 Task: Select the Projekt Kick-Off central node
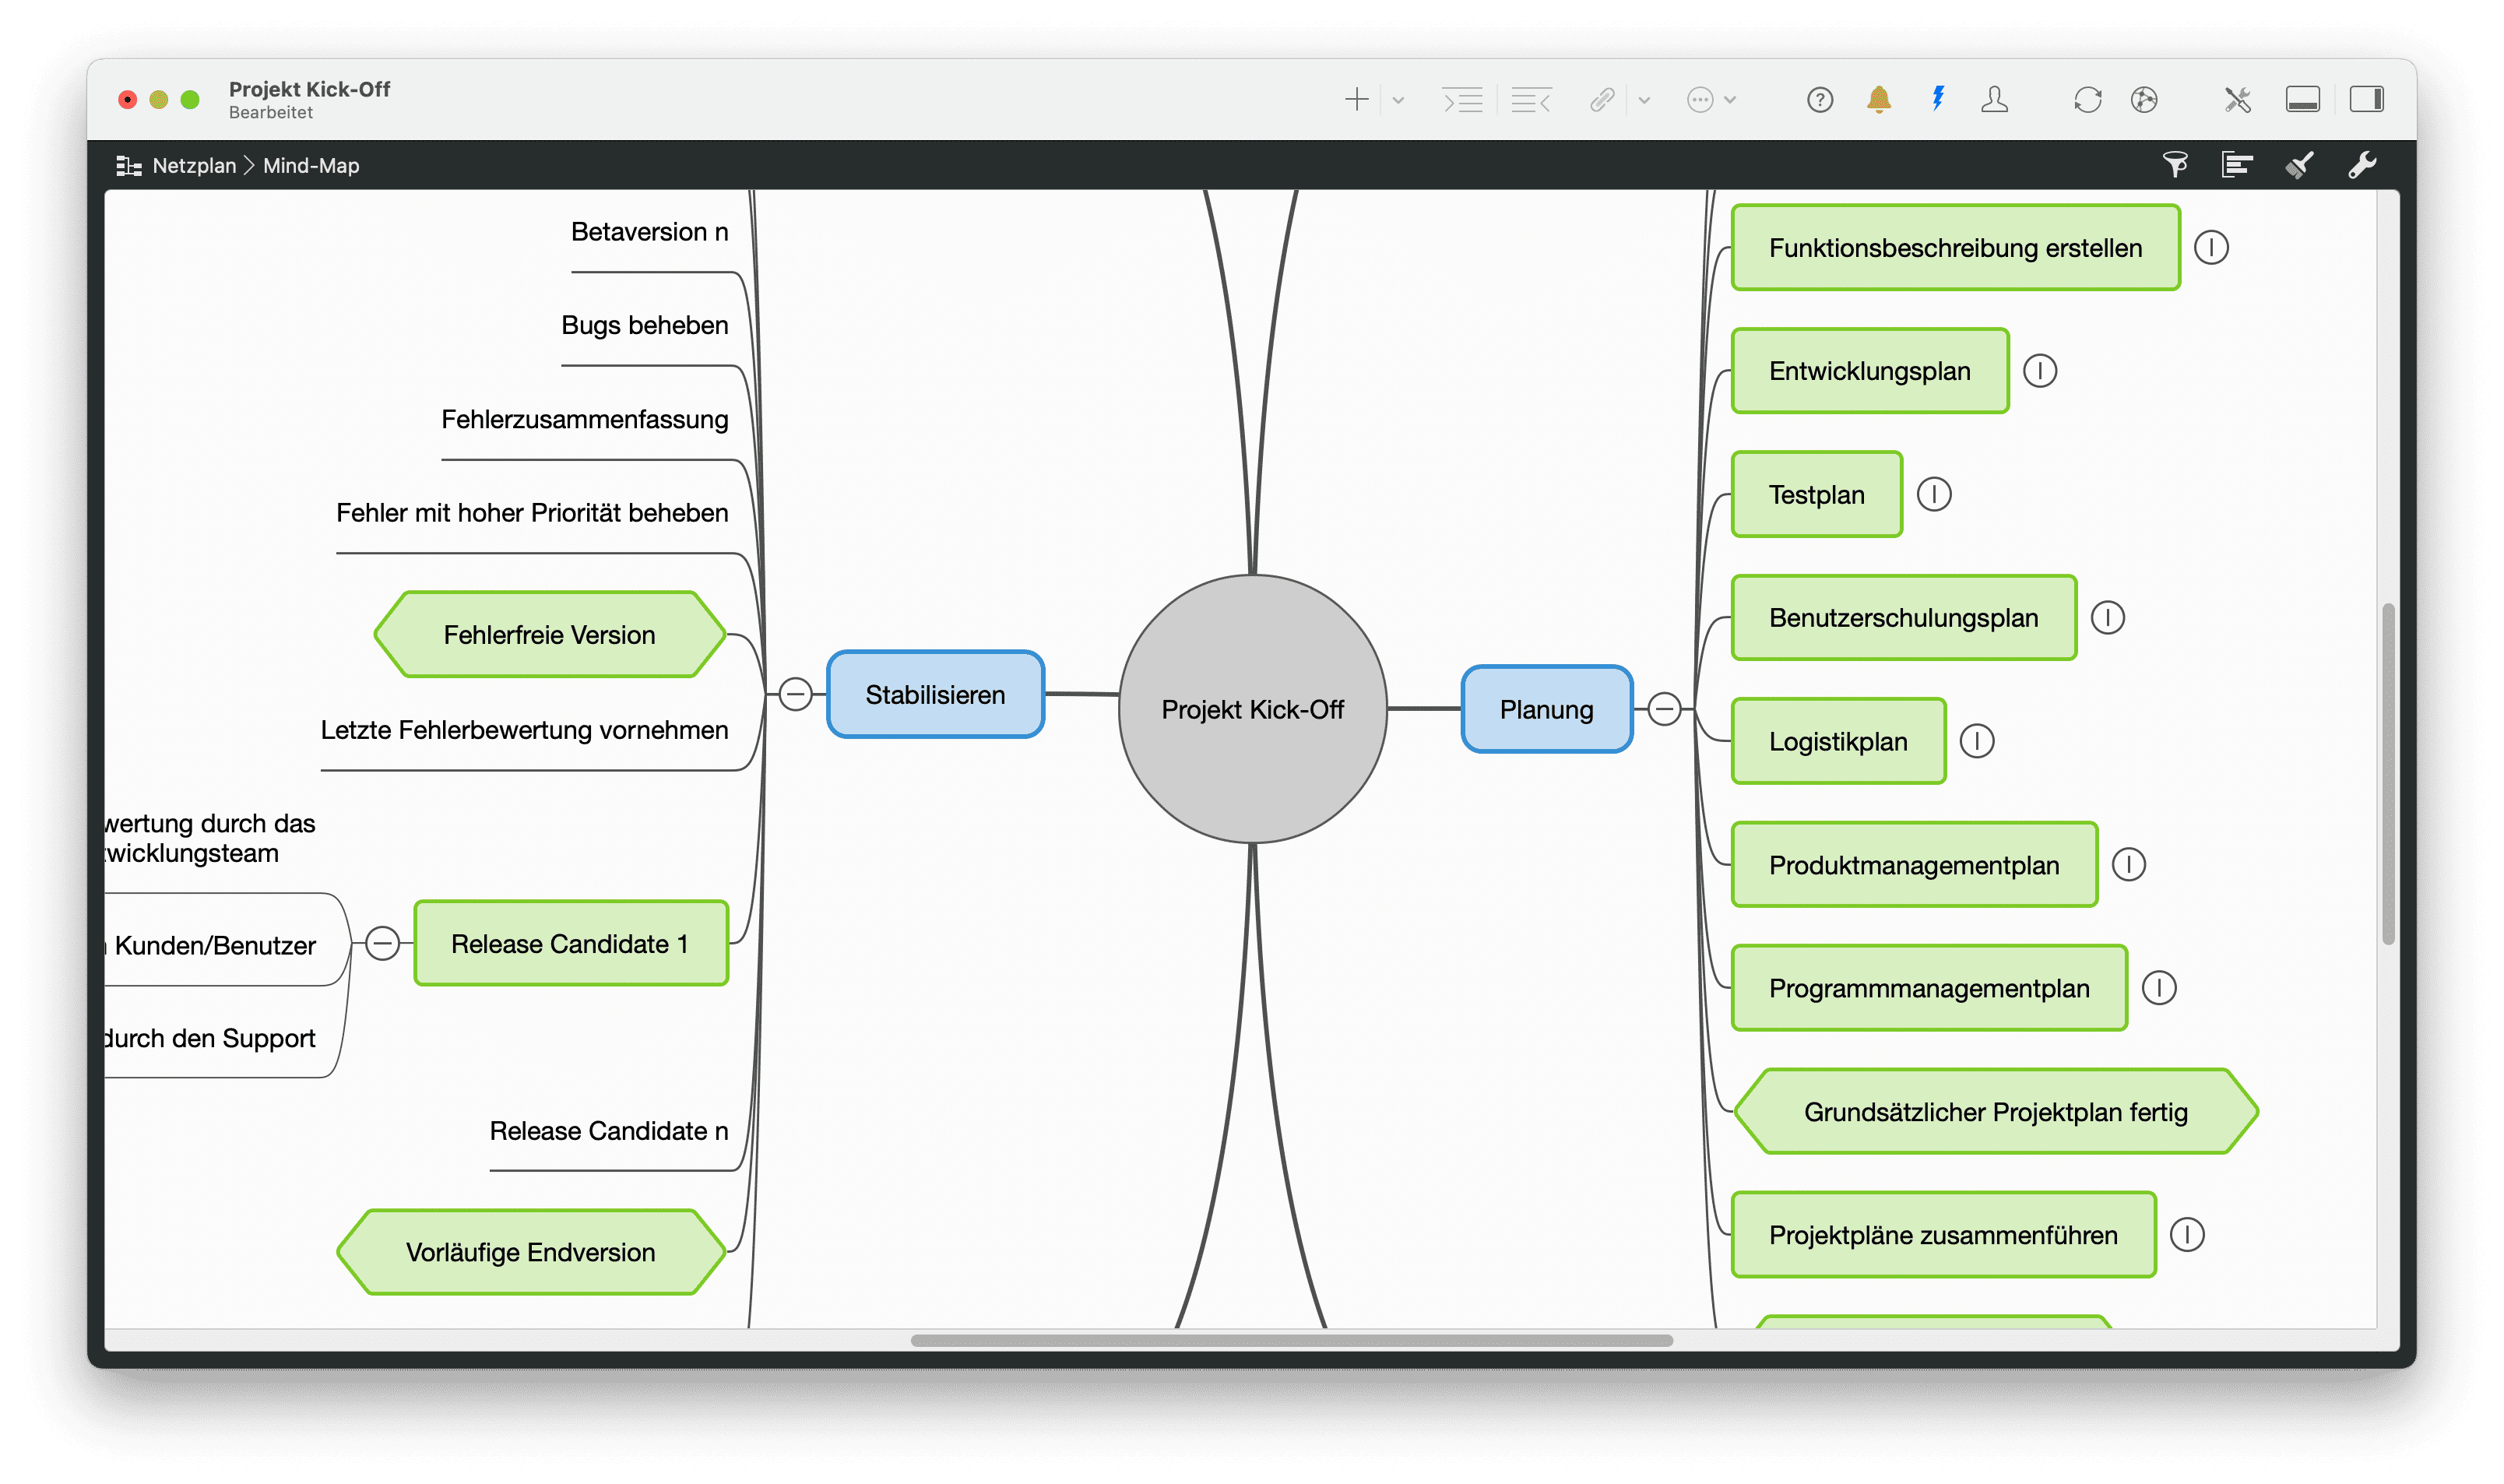click(1254, 710)
